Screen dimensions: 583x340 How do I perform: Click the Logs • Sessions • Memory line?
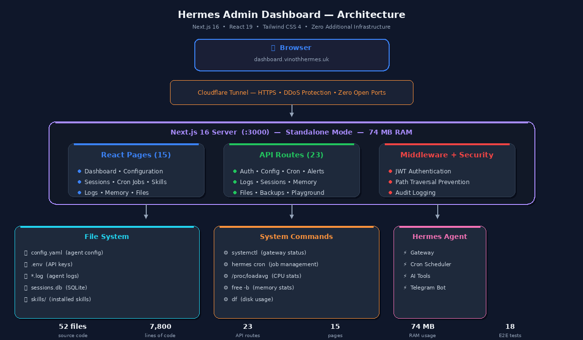point(278,182)
